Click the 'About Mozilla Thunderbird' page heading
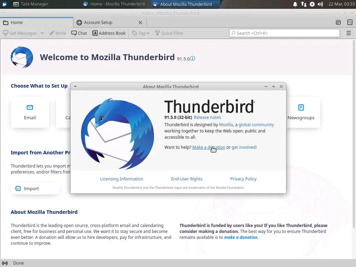 click(44, 212)
